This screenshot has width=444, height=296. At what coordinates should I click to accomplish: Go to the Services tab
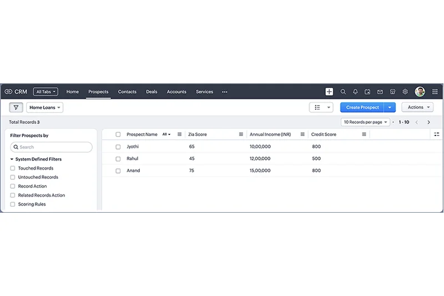204,92
